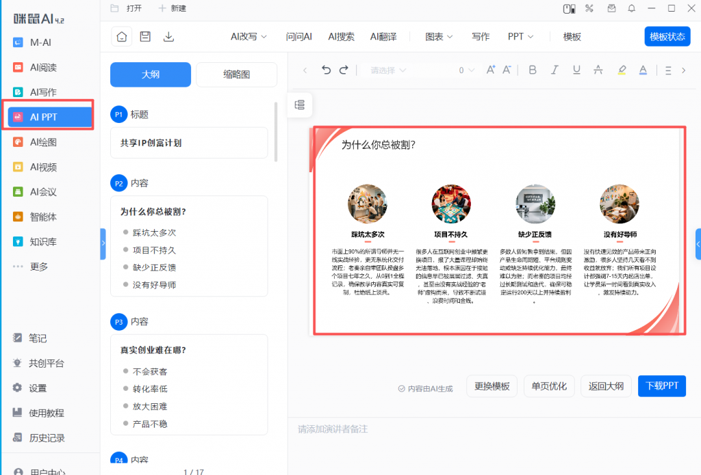This screenshot has width=701, height=475.
Task: Open the PPT dropdown menu
Action: coord(520,36)
